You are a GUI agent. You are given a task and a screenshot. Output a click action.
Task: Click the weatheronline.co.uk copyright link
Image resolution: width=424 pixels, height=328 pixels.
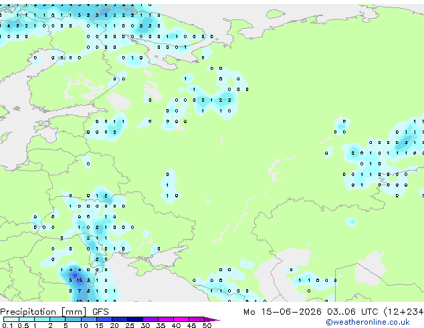tap(368, 322)
